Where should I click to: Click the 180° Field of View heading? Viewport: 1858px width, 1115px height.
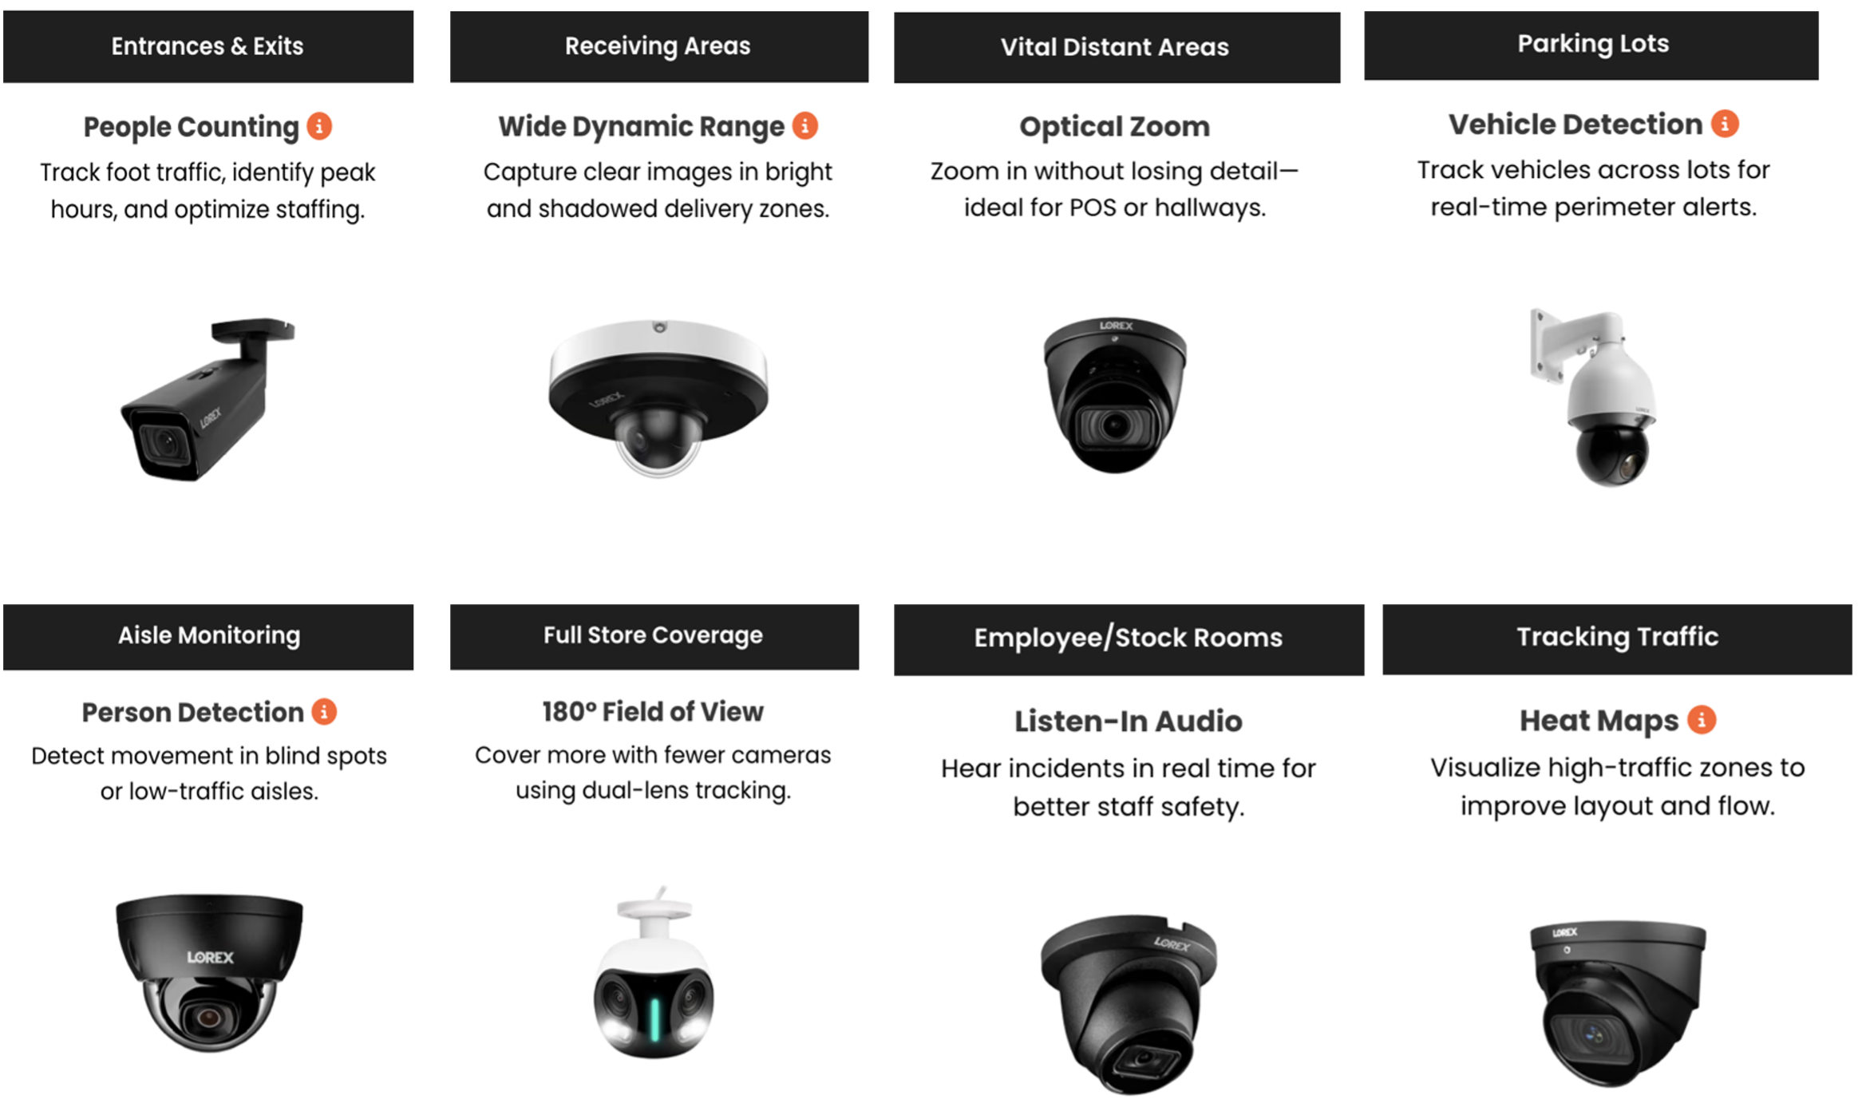(x=653, y=711)
